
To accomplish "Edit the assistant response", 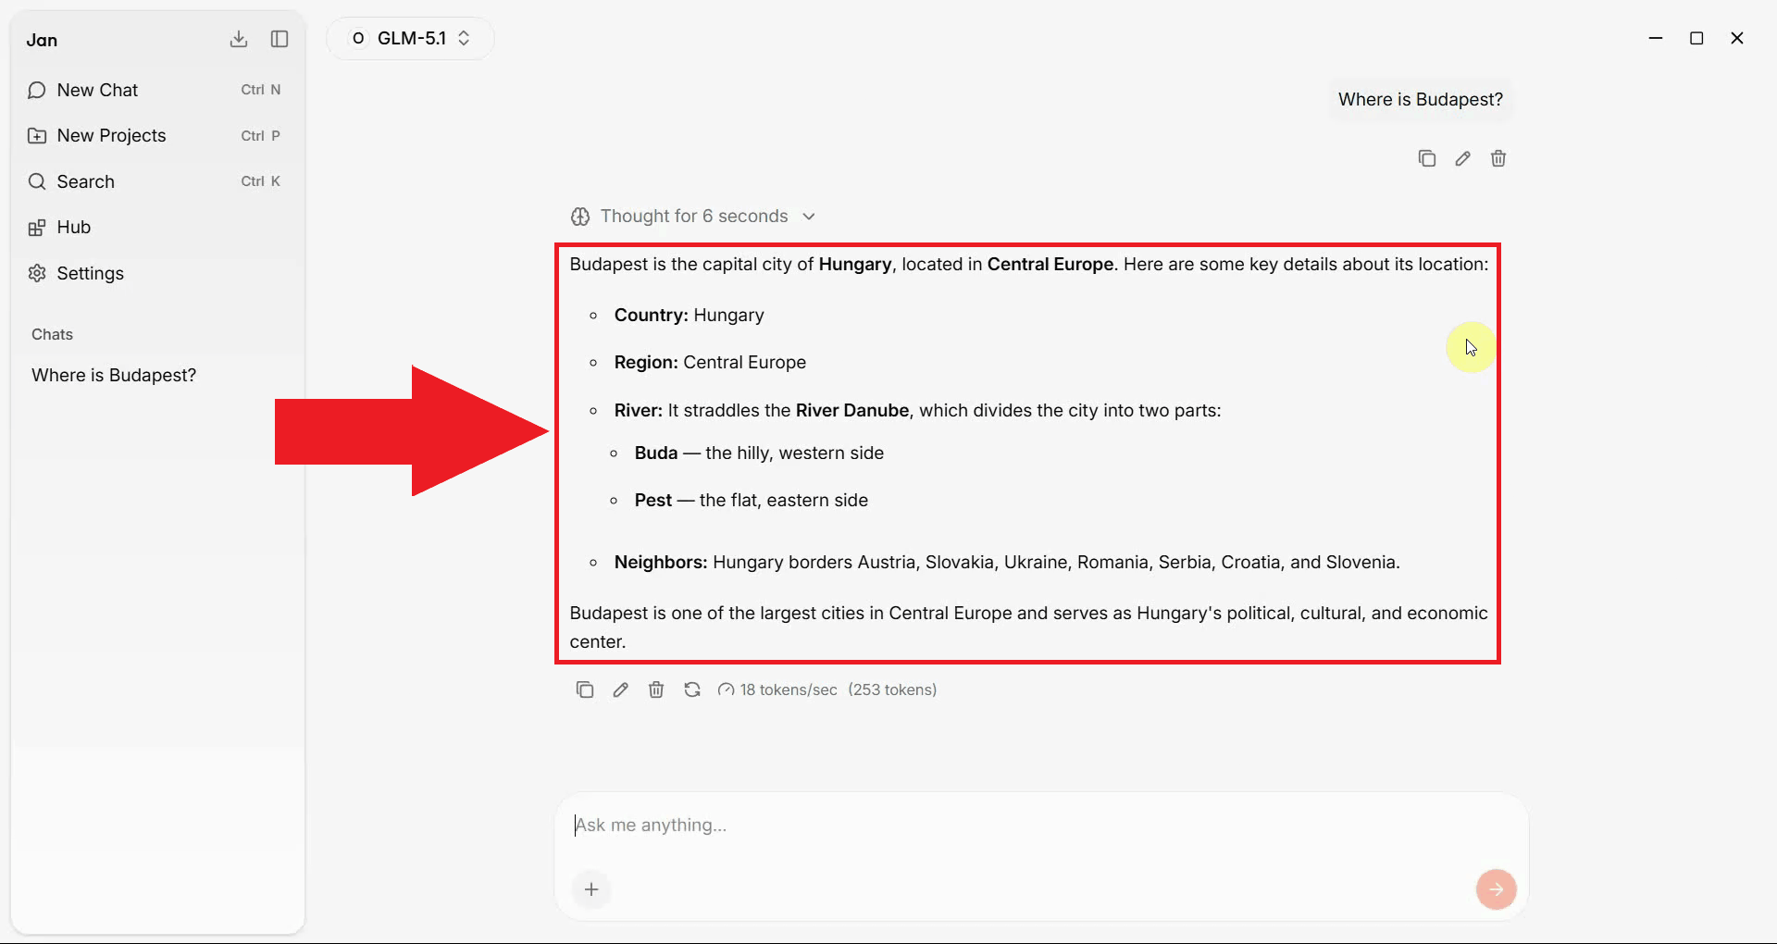I will (x=620, y=689).
